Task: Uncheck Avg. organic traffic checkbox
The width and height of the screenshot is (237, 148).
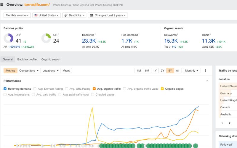Action: [x=94, y=89]
